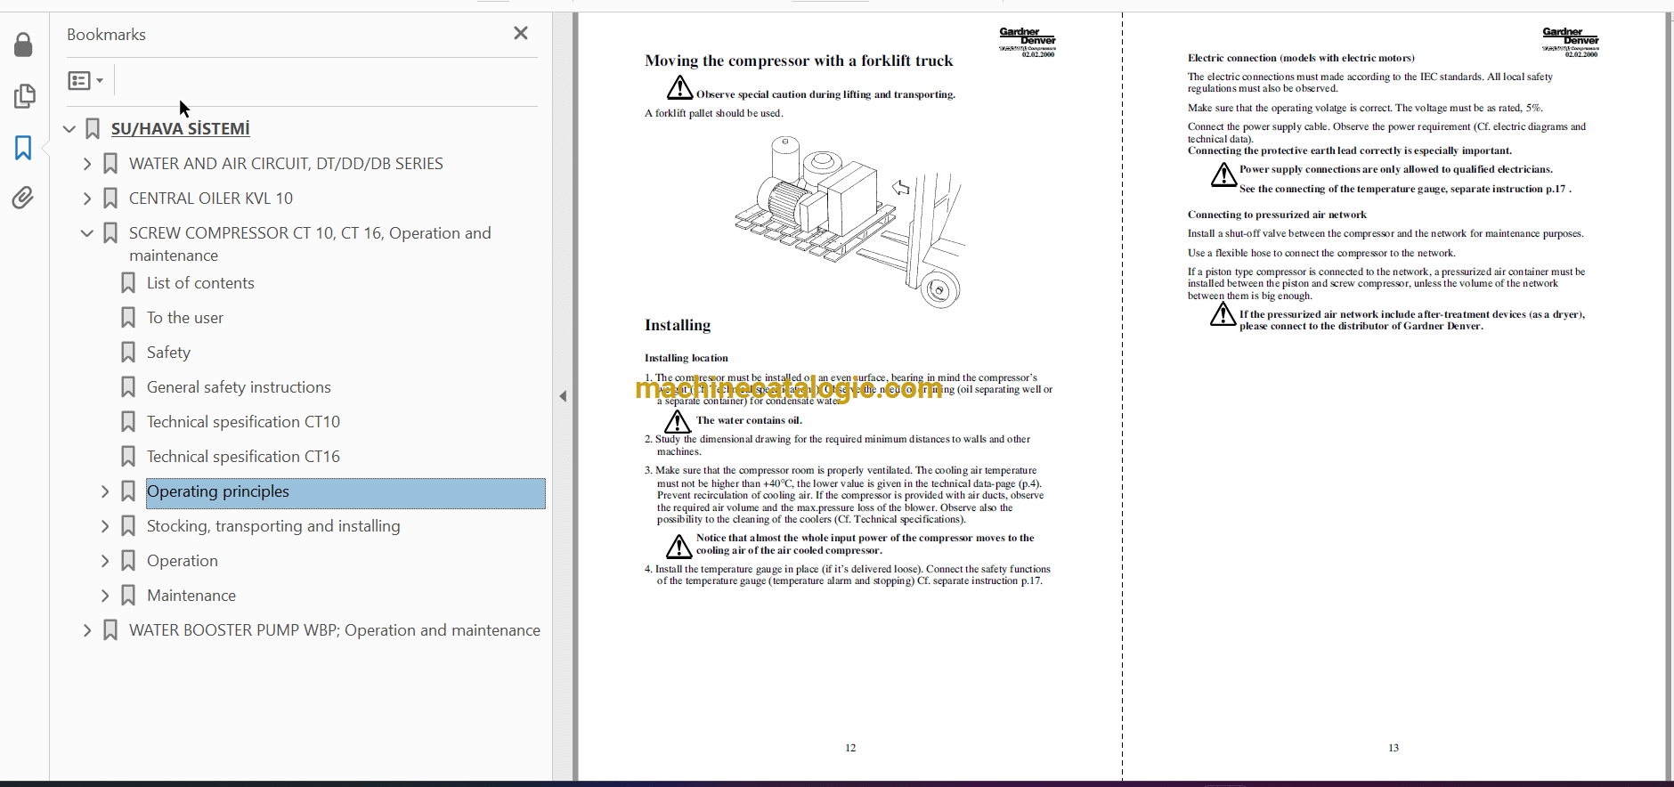
Task: Click bookmark icon beside SCREW COMPRESSOR CT 10
Action: click(x=110, y=233)
